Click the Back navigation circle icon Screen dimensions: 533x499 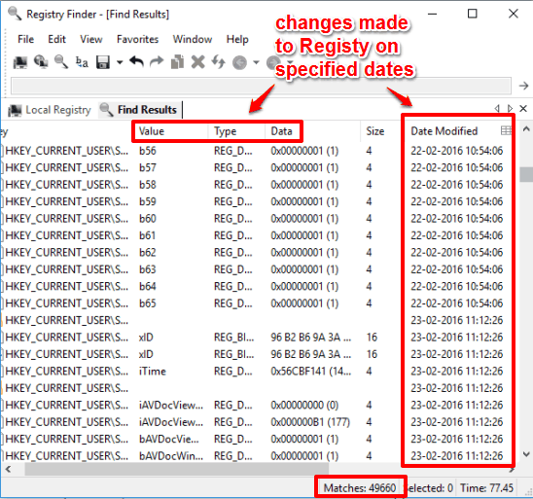click(x=239, y=62)
